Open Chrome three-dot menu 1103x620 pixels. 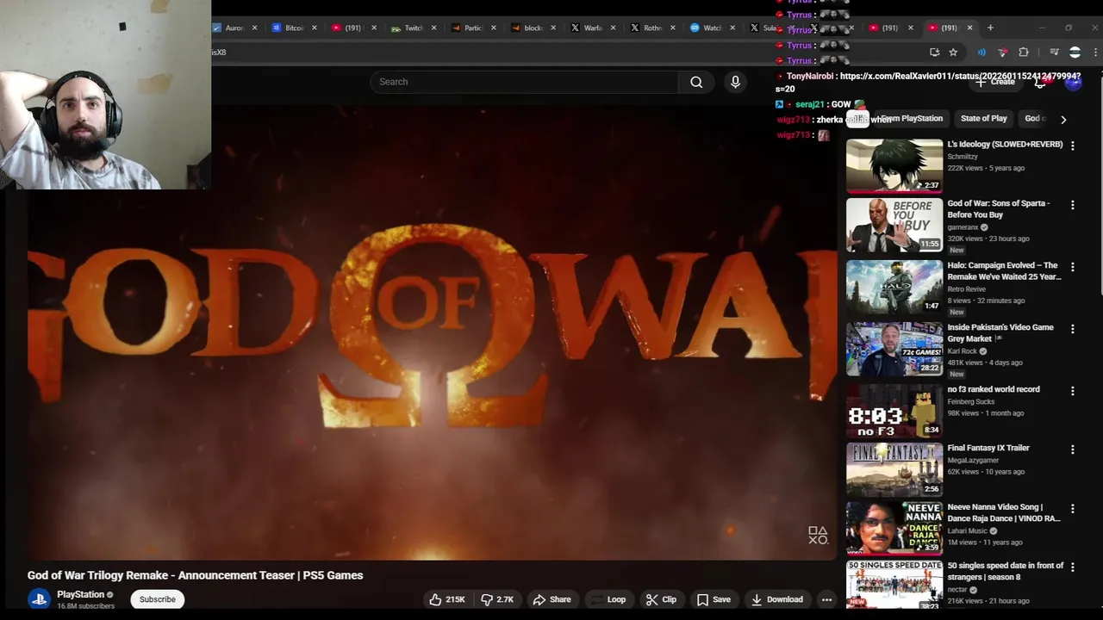[x=1095, y=53]
